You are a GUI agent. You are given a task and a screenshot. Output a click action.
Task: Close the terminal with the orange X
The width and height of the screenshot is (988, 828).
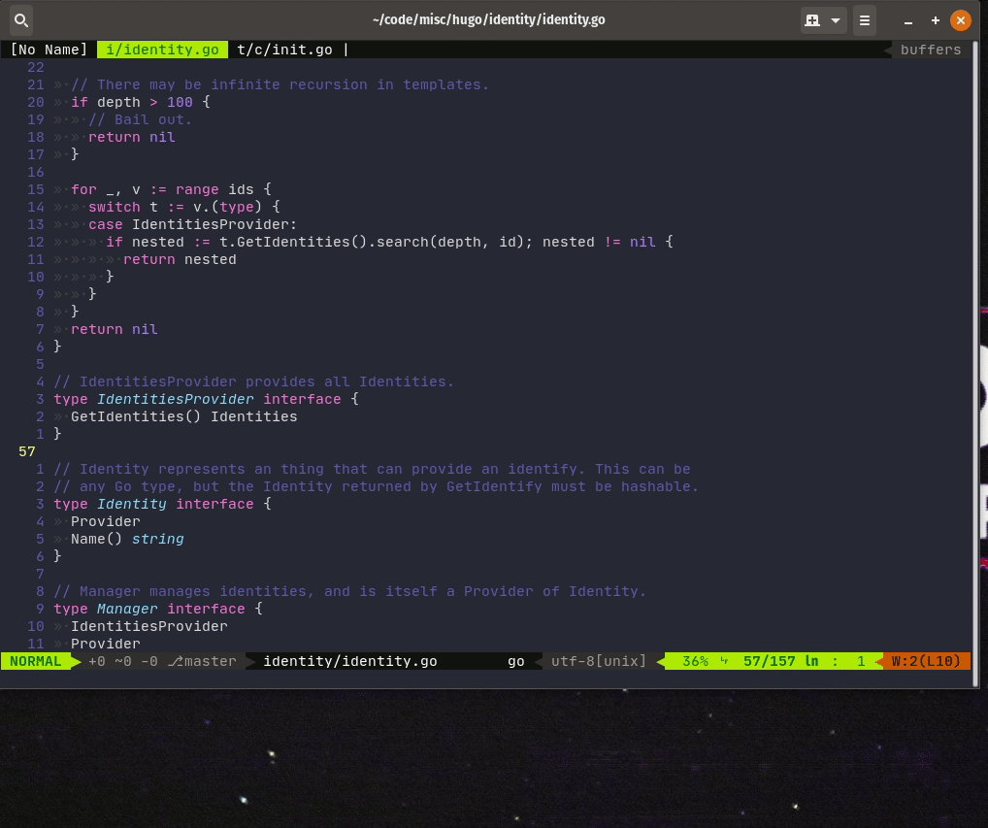pyautogui.click(x=960, y=20)
